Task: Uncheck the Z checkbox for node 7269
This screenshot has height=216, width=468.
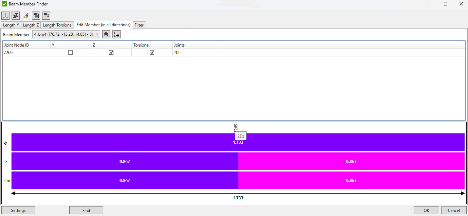Action: coord(111,53)
